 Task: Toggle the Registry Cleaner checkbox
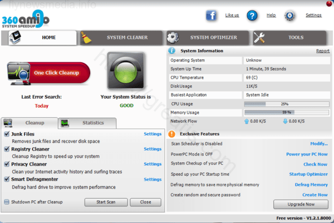[7, 149]
